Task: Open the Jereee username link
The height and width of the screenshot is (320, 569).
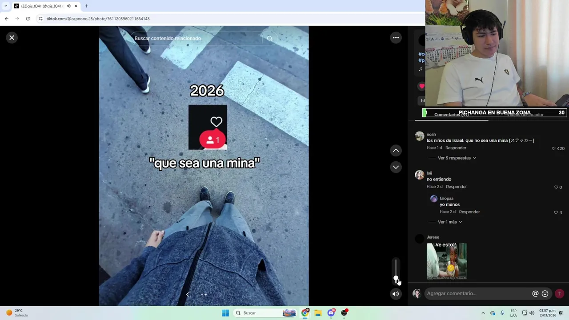Action: 433,237
